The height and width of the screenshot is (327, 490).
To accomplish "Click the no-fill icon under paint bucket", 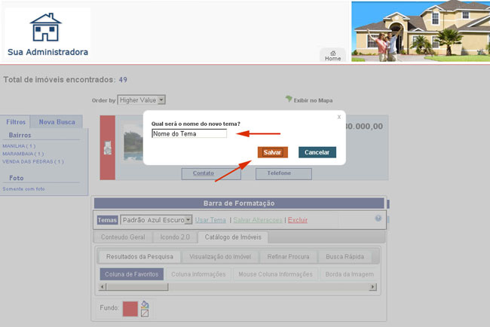I will 145,313.
